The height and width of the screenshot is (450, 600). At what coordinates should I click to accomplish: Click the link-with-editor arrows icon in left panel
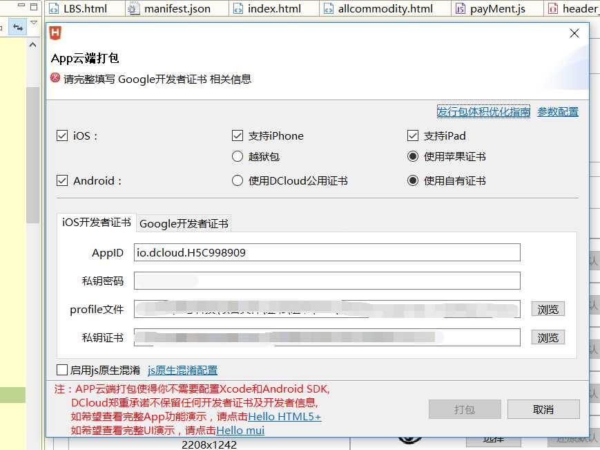(x=17, y=27)
